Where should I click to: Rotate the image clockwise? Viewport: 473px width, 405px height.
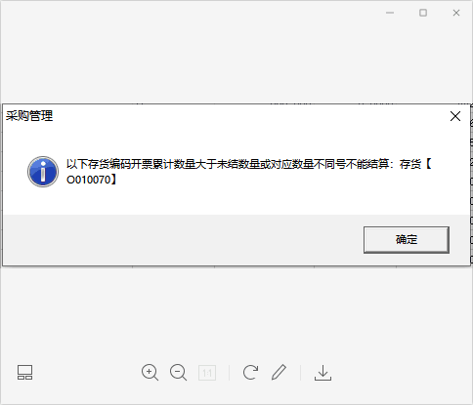(x=250, y=373)
